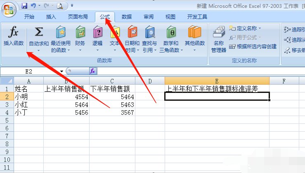Select cell with value 3567
The height and width of the screenshot is (173, 305).
tap(112, 112)
